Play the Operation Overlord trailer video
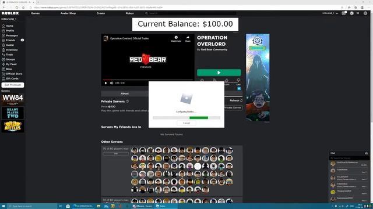The image size is (373, 209). pyautogui.click(x=105, y=83)
